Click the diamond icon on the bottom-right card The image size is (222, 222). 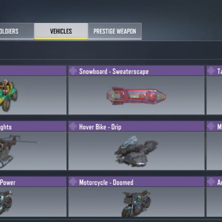211,182
